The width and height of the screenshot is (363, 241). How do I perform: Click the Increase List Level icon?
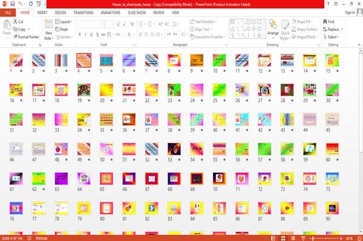(167, 24)
